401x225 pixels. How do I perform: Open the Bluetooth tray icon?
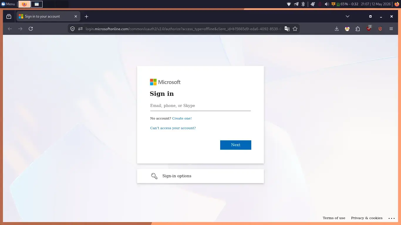pos(303,4)
